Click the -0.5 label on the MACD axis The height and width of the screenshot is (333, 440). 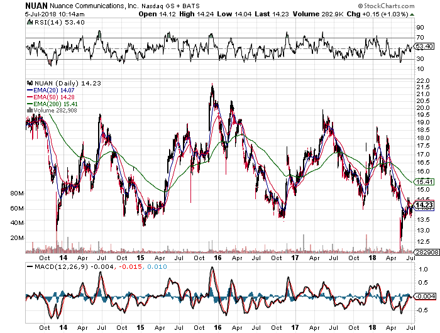tap(422, 310)
